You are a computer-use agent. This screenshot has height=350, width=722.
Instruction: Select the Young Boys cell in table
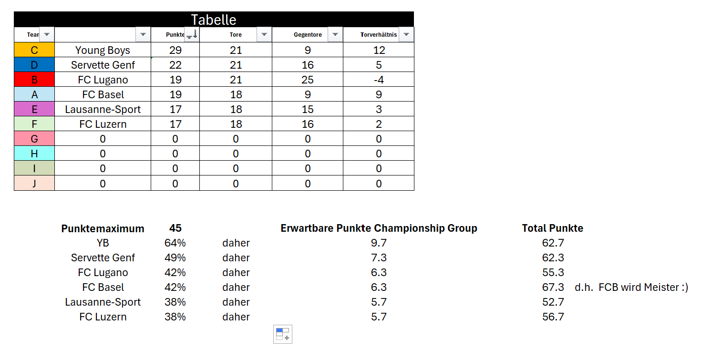pyautogui.click(x=103, y=50)
